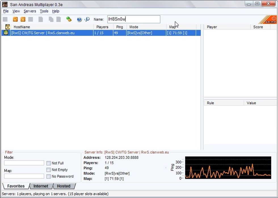Check the No Password filter option
The height and width of the screenshot is (198, 278).
tap(49, 176)
